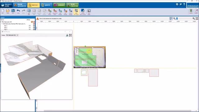
Task: Click the wrench tools icon in header
Action: 181,4
